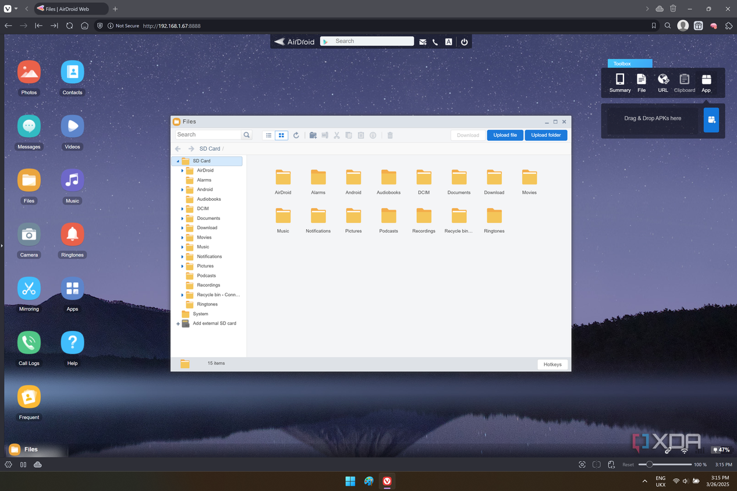Click the Upload file button
Viewport: 737px width, 491px height.
505,135
